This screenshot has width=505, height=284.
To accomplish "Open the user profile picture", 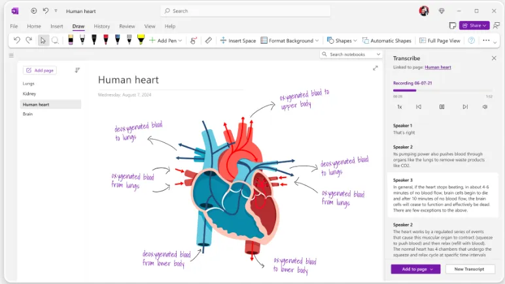I will tap(424, 11).
